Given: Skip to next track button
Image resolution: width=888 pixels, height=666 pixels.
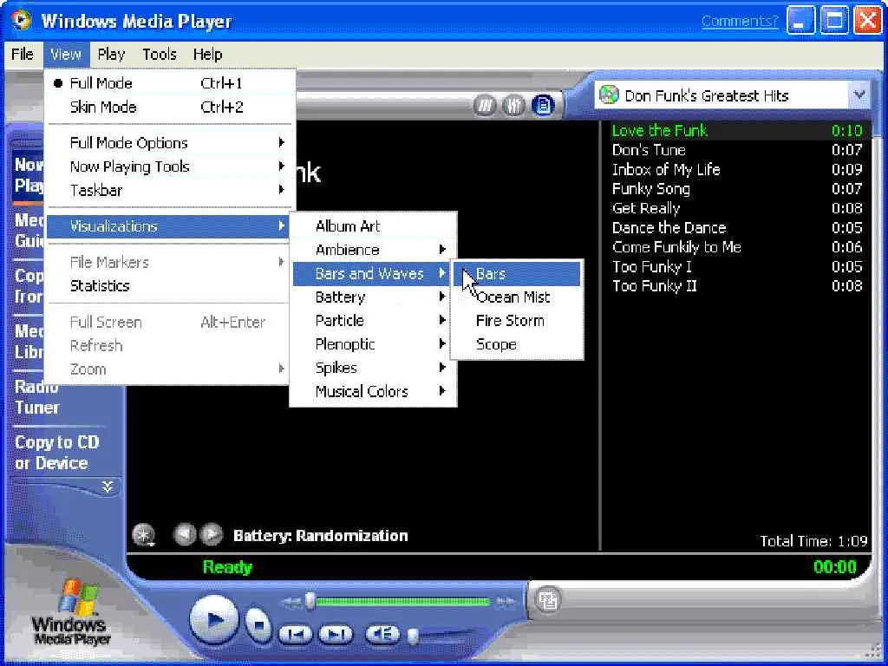Looking at the screenshot, I should pyautogui.click(x=336, y=634).
